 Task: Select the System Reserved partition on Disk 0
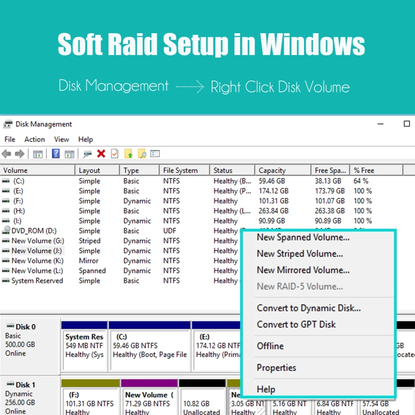click(85, 348)
